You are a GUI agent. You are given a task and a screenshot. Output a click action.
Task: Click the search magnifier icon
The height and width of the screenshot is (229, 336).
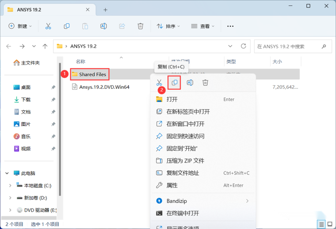pyautogui.click(x=324, y=46)
